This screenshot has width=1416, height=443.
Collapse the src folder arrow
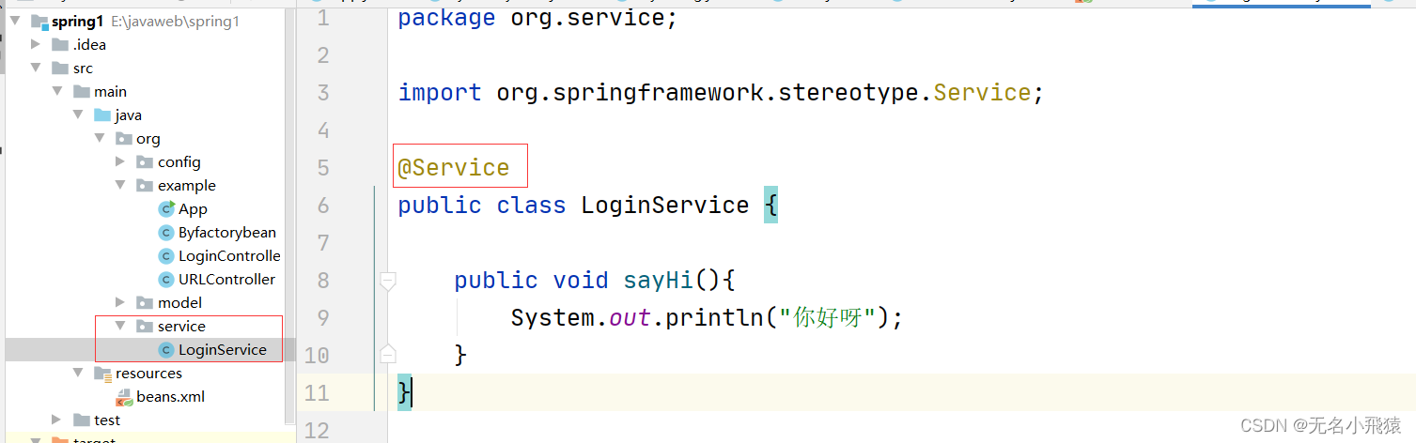pos(36,68)
